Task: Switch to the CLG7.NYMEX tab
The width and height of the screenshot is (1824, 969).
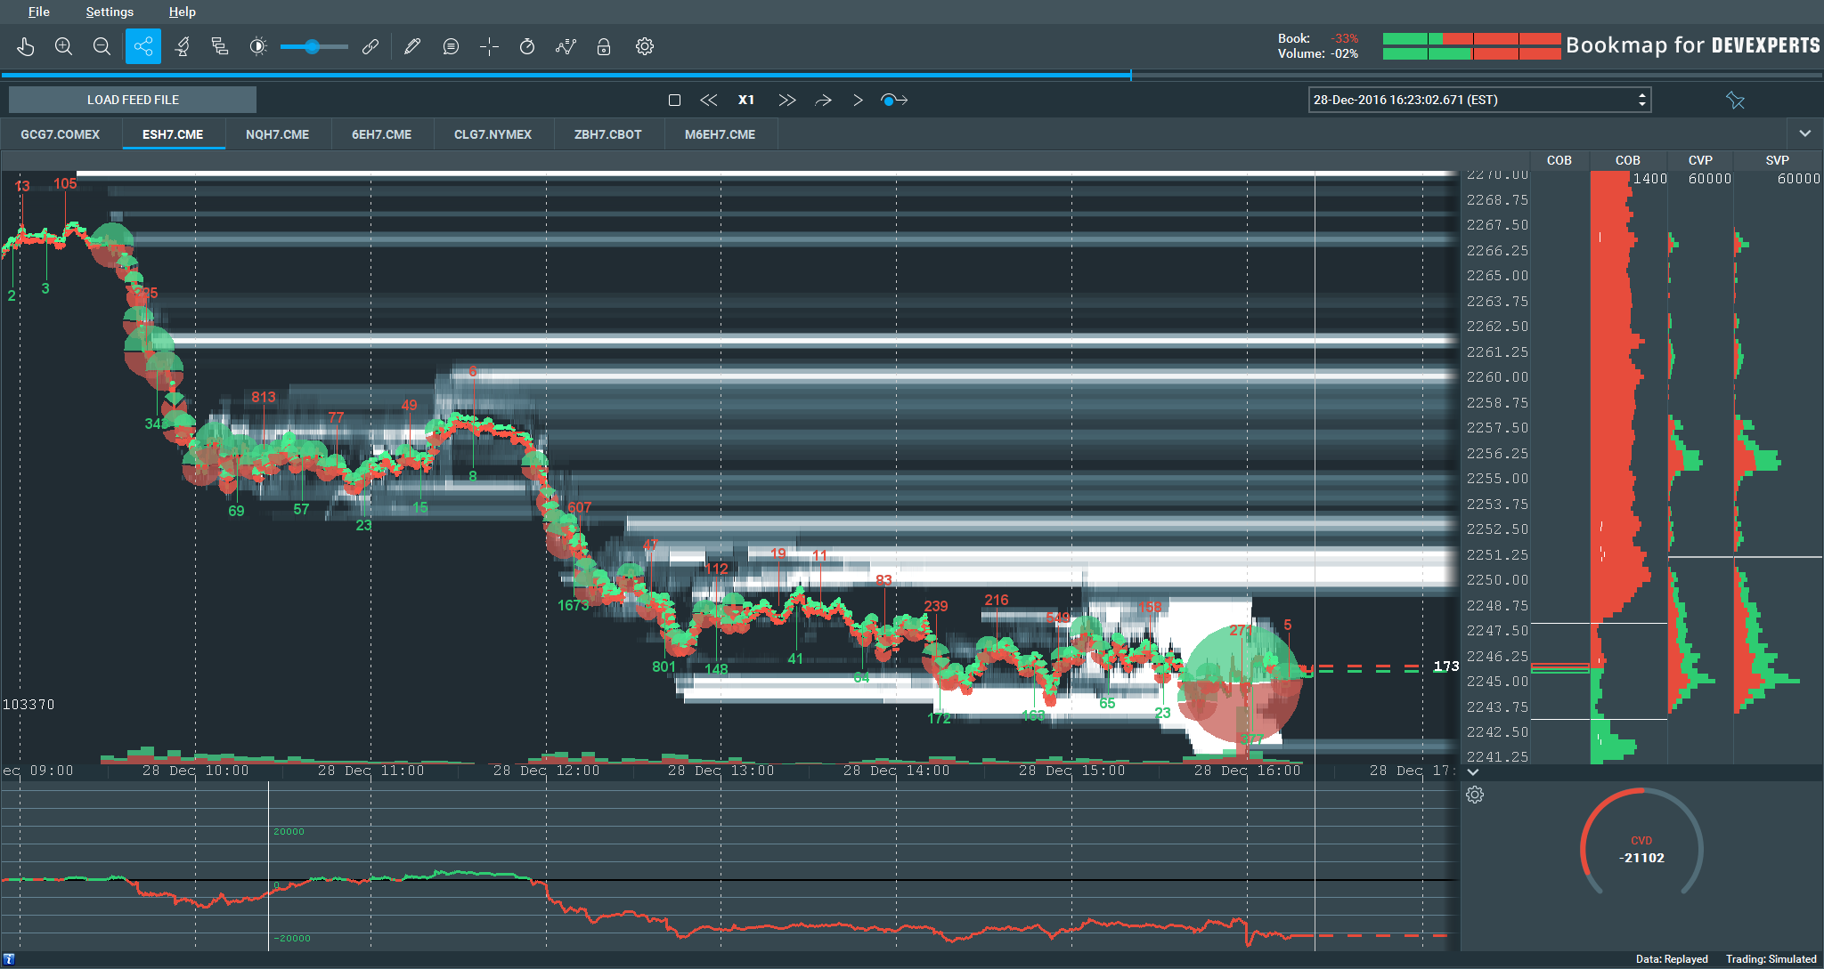Action: click(x=493, y=134)
